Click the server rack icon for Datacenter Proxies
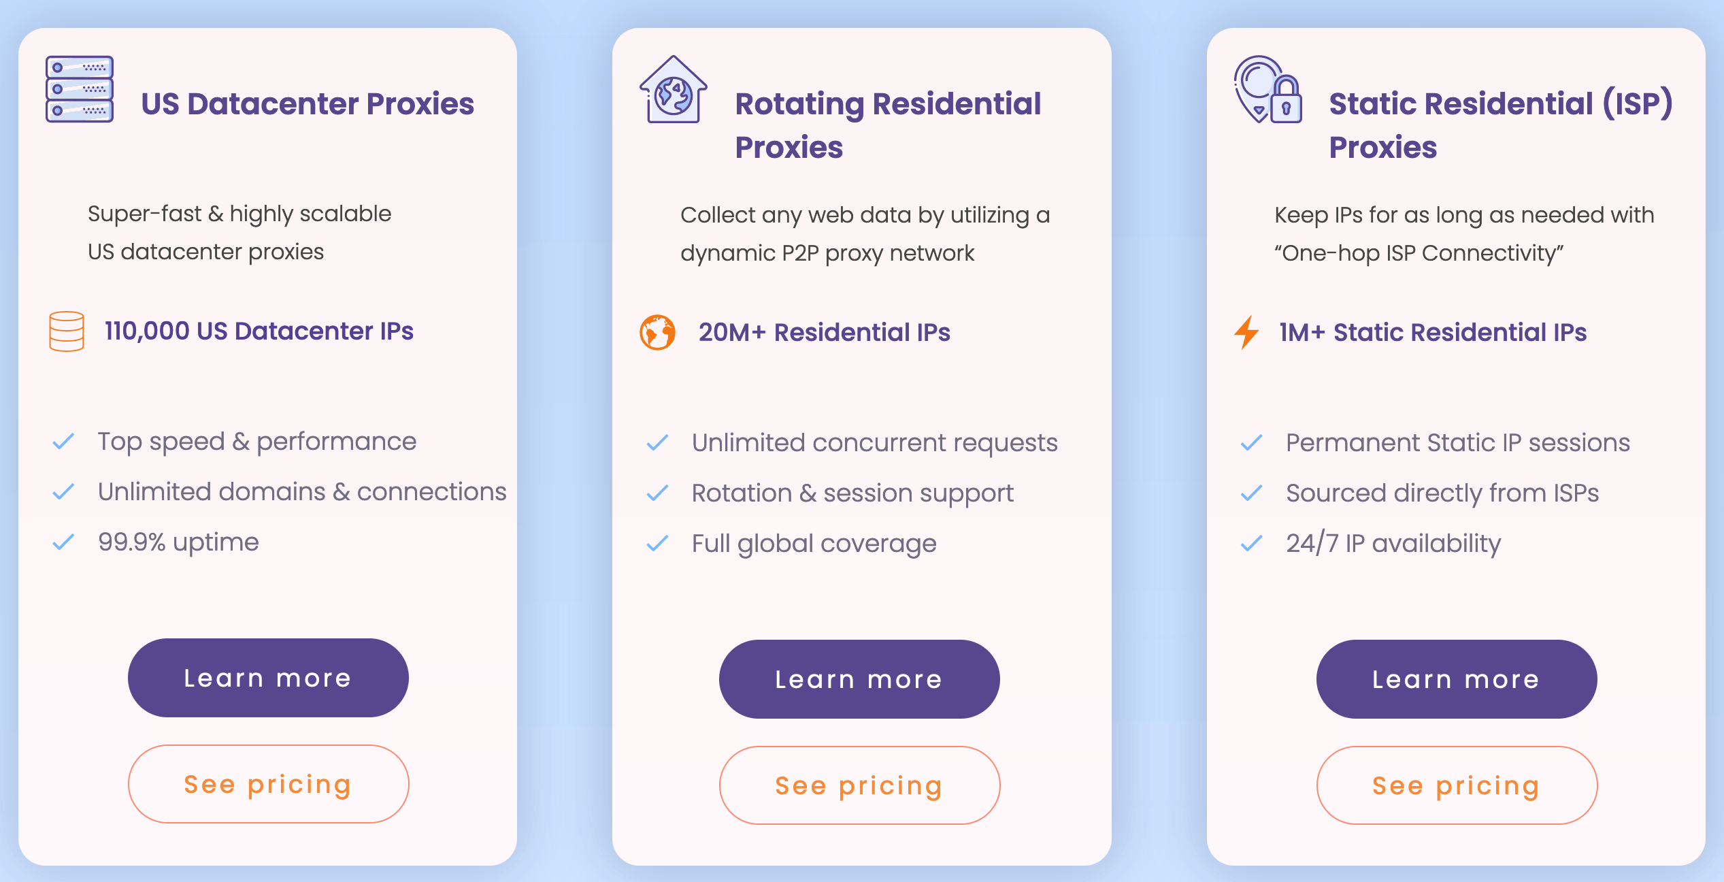This screenshot has width=1724, height=882. pyautogui.click(x=80, y=89)
